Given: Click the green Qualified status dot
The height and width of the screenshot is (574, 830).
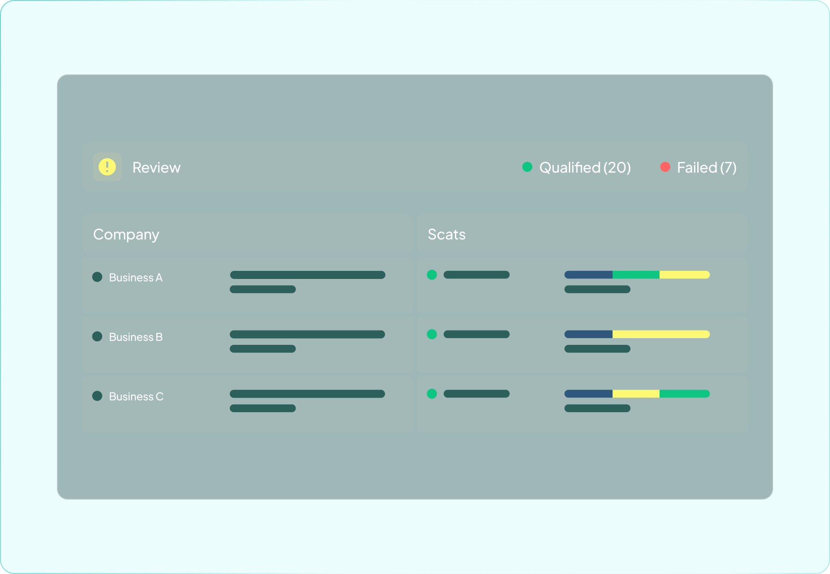Looking at the screenshot, I should pyautogui.click(x=527, y=167).
